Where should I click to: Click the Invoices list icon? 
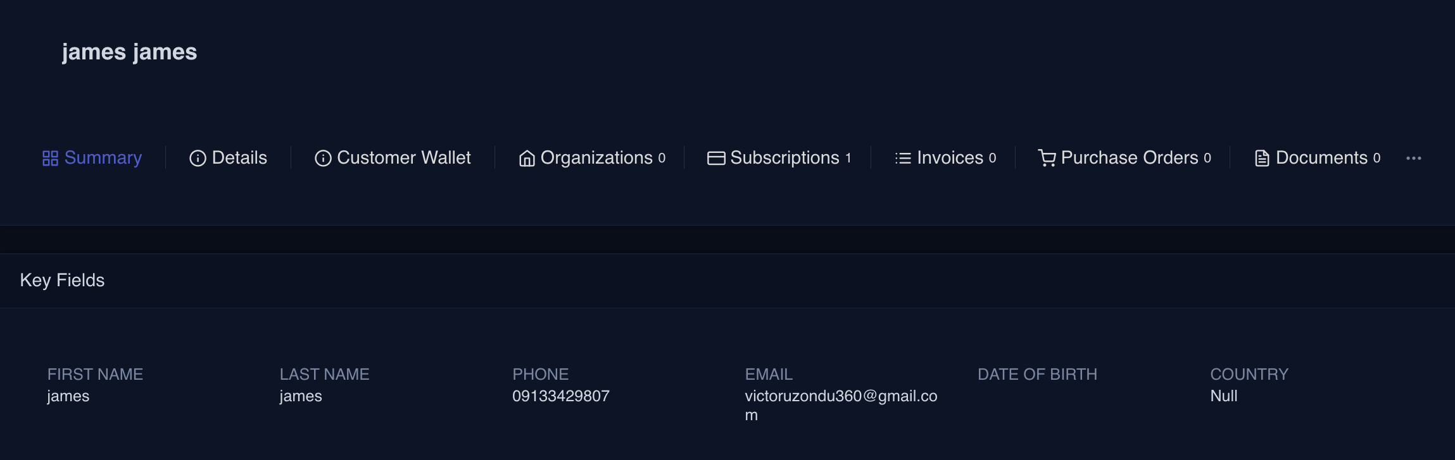[903, 158]
